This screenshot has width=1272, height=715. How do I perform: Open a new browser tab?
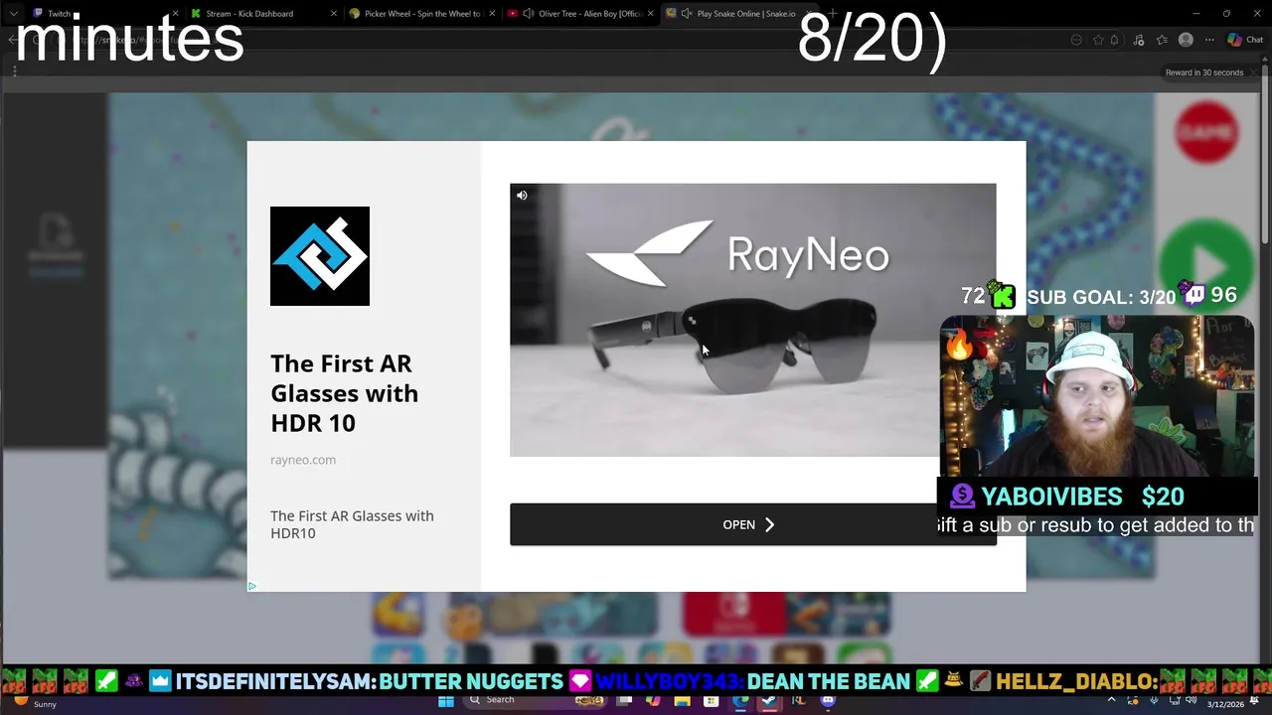tap(833, 14)
